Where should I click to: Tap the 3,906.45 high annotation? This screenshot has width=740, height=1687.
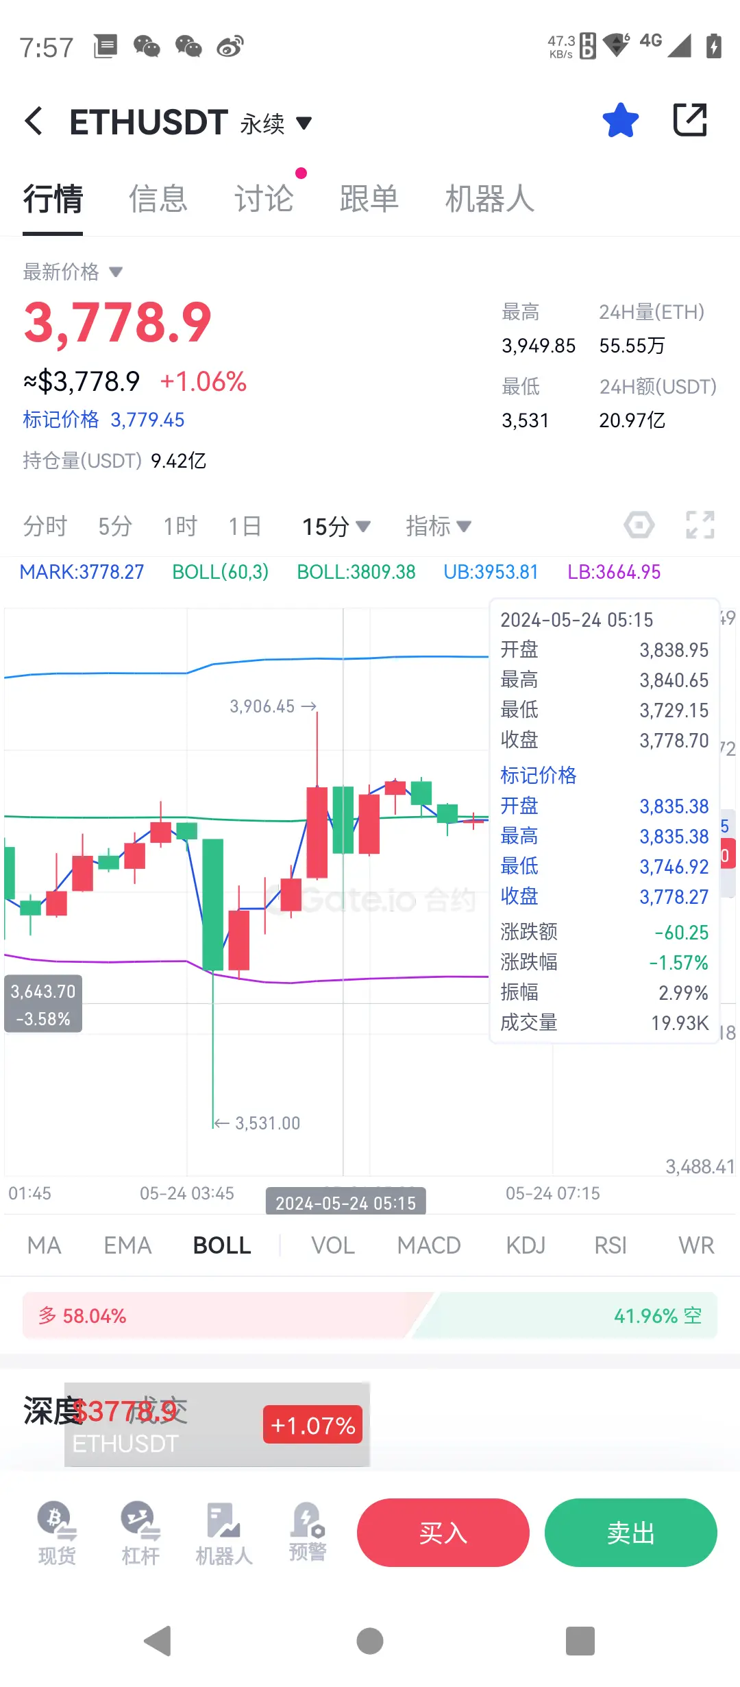tap(273, 706)
